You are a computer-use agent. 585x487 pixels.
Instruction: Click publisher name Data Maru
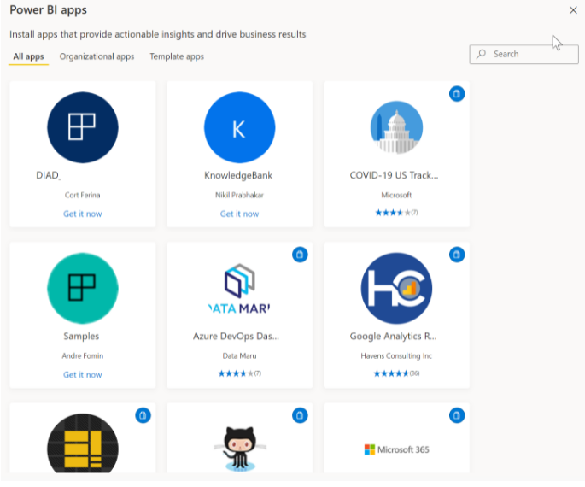(x=239, y=355)
